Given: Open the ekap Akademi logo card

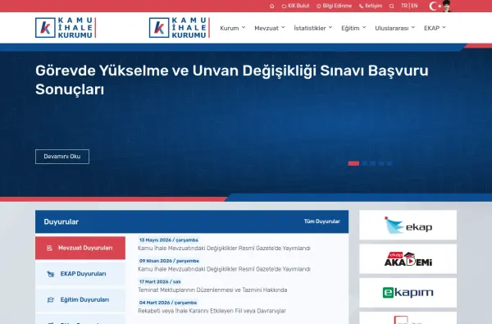Looking at the screenshot, I should pos(408,259).
